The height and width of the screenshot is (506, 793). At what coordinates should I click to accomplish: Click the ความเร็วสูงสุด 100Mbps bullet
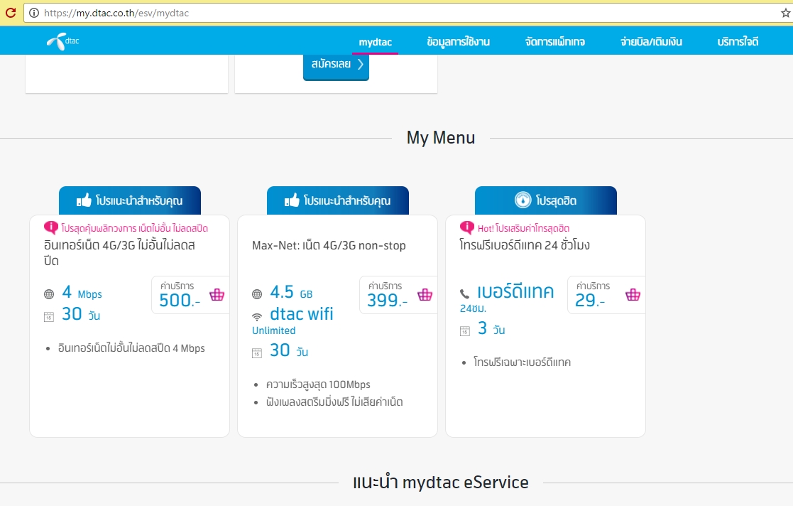point(318,384)
